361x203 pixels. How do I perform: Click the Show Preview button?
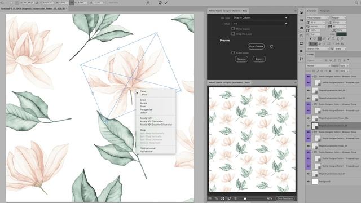pos(256,46)
